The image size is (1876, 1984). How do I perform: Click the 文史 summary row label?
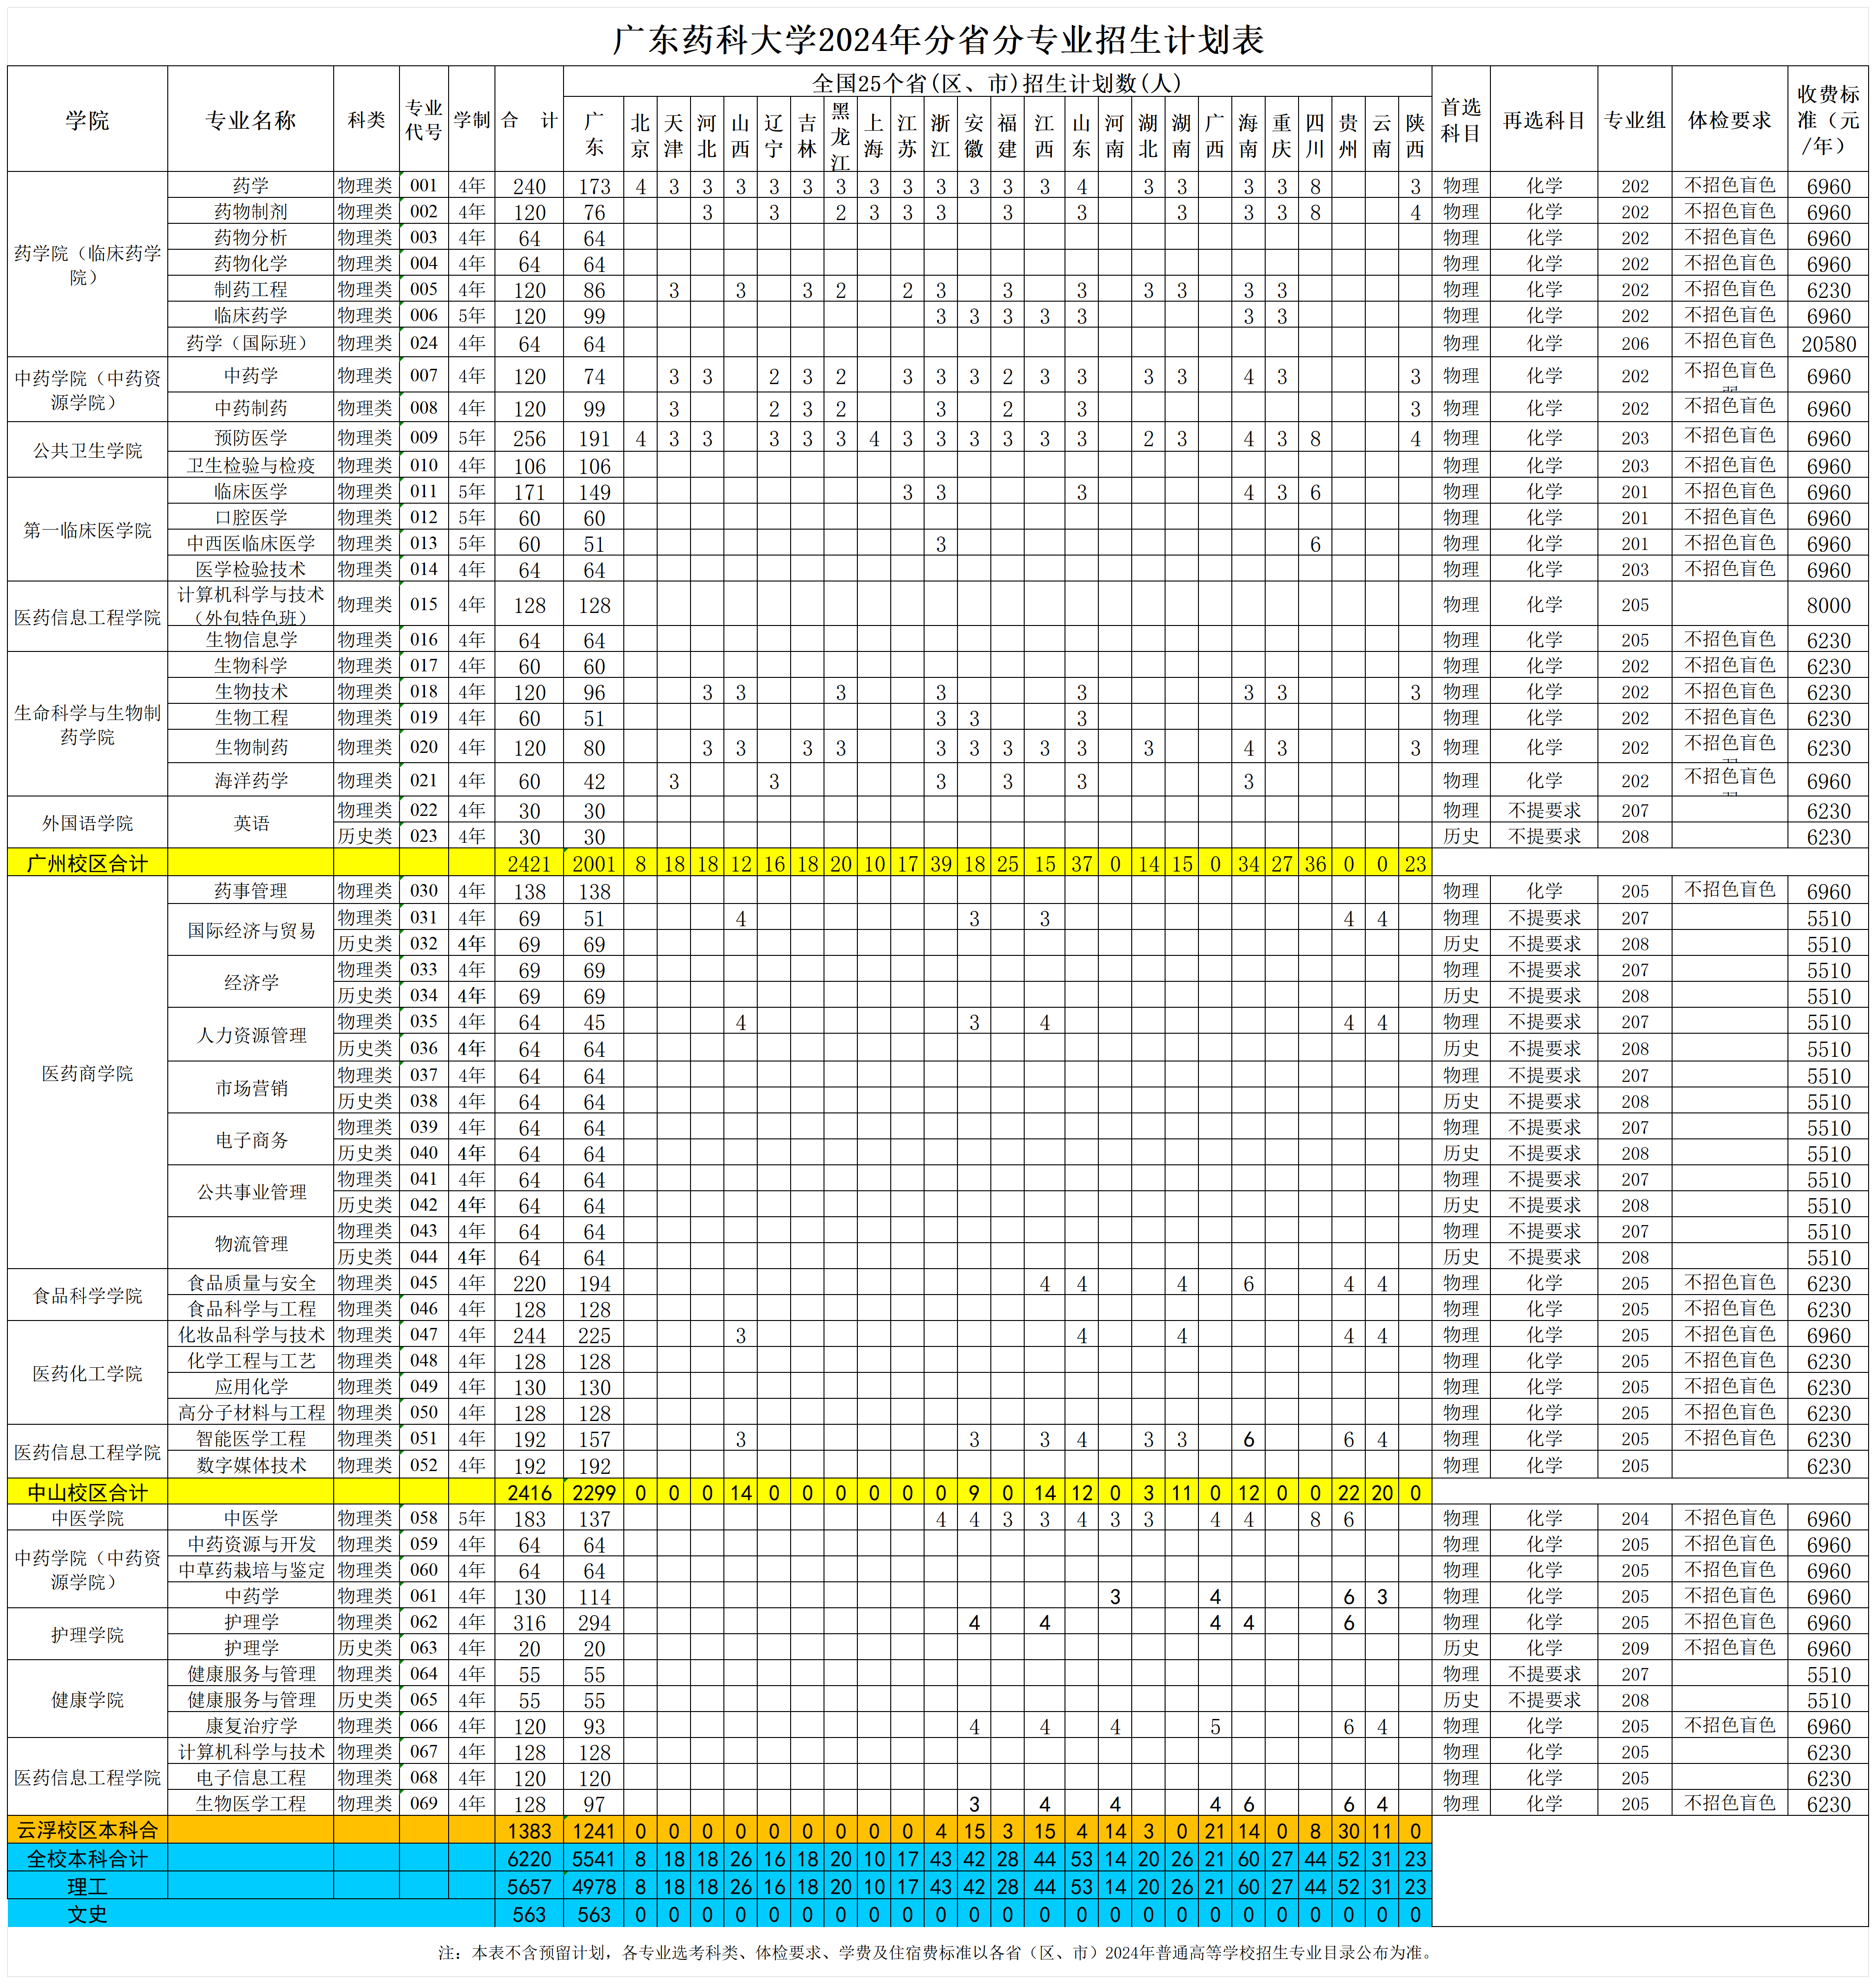click(87, 1914)
